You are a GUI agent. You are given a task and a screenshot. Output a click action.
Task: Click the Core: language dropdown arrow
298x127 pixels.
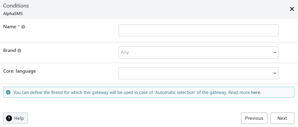(x=275, y=74)
